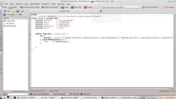Open the Terminal panel
176x99 pixels.
85,94
